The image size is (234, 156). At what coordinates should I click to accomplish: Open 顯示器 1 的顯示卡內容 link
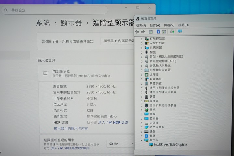[71, 128]
